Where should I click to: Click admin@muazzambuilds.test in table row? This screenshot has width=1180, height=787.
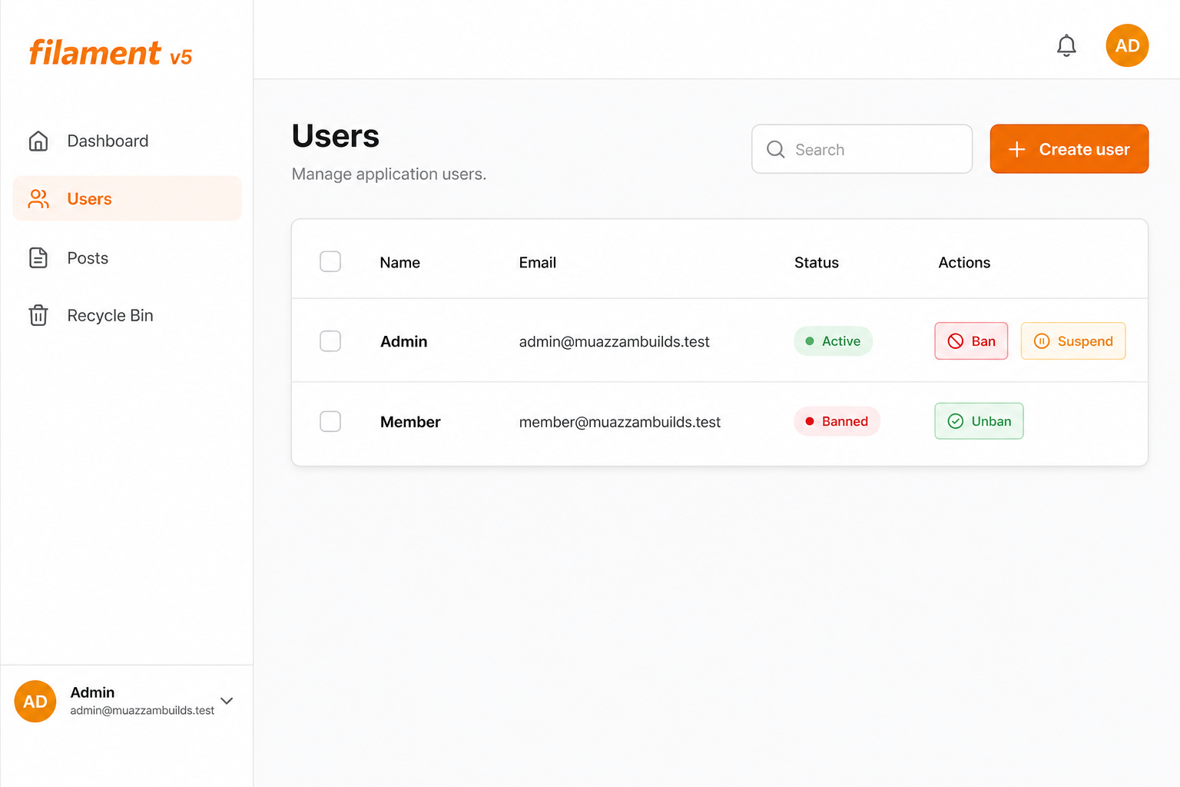point(614,341)
